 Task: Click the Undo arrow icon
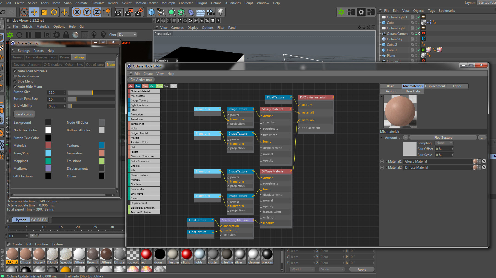point(3,12)
